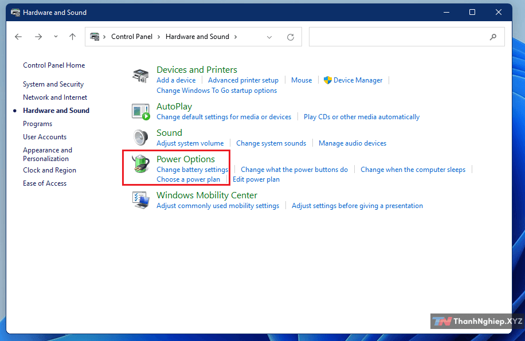Screen dimensions: 525x341
Task: Expand the chevron after Hardware and Sound
Action: pyautogui.click(x=236, y=37)
